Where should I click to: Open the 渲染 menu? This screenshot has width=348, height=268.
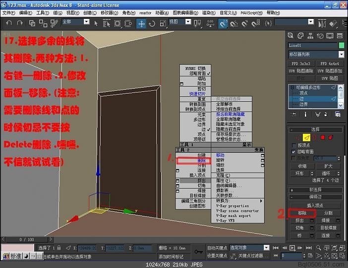(x=209, y=13)
